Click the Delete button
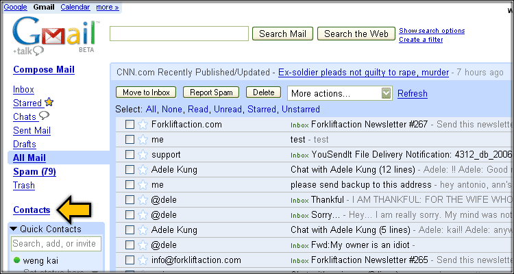The width and height of the screenshot is (514, 274). point(264,92)
